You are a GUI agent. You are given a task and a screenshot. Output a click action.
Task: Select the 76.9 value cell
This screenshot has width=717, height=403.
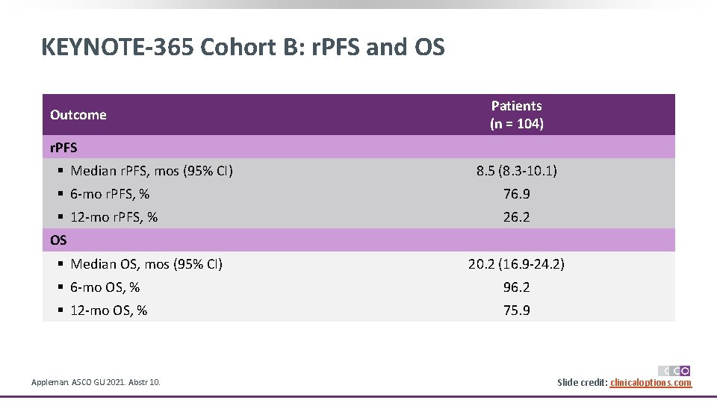(516, 194)
